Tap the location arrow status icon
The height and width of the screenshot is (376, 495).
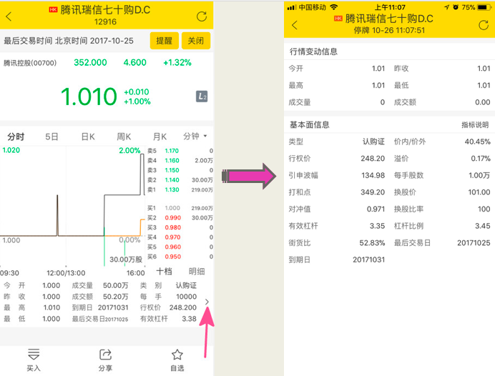coord(446,7)
